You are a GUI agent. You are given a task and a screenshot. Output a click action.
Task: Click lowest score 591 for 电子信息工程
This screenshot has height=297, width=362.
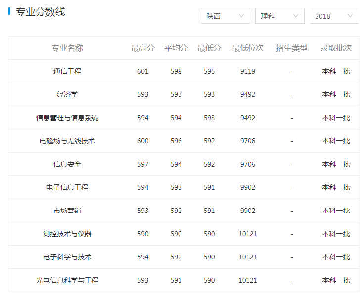point(209,187)
